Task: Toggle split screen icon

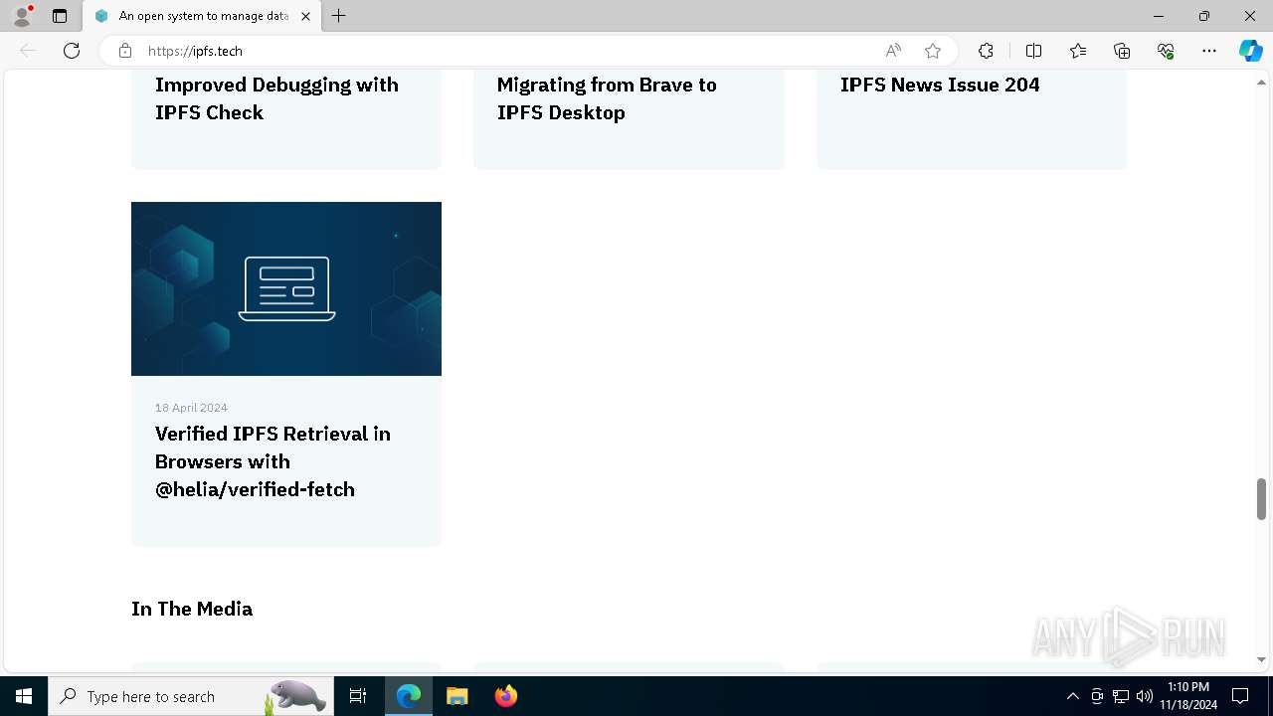Action: point(1033,51)
